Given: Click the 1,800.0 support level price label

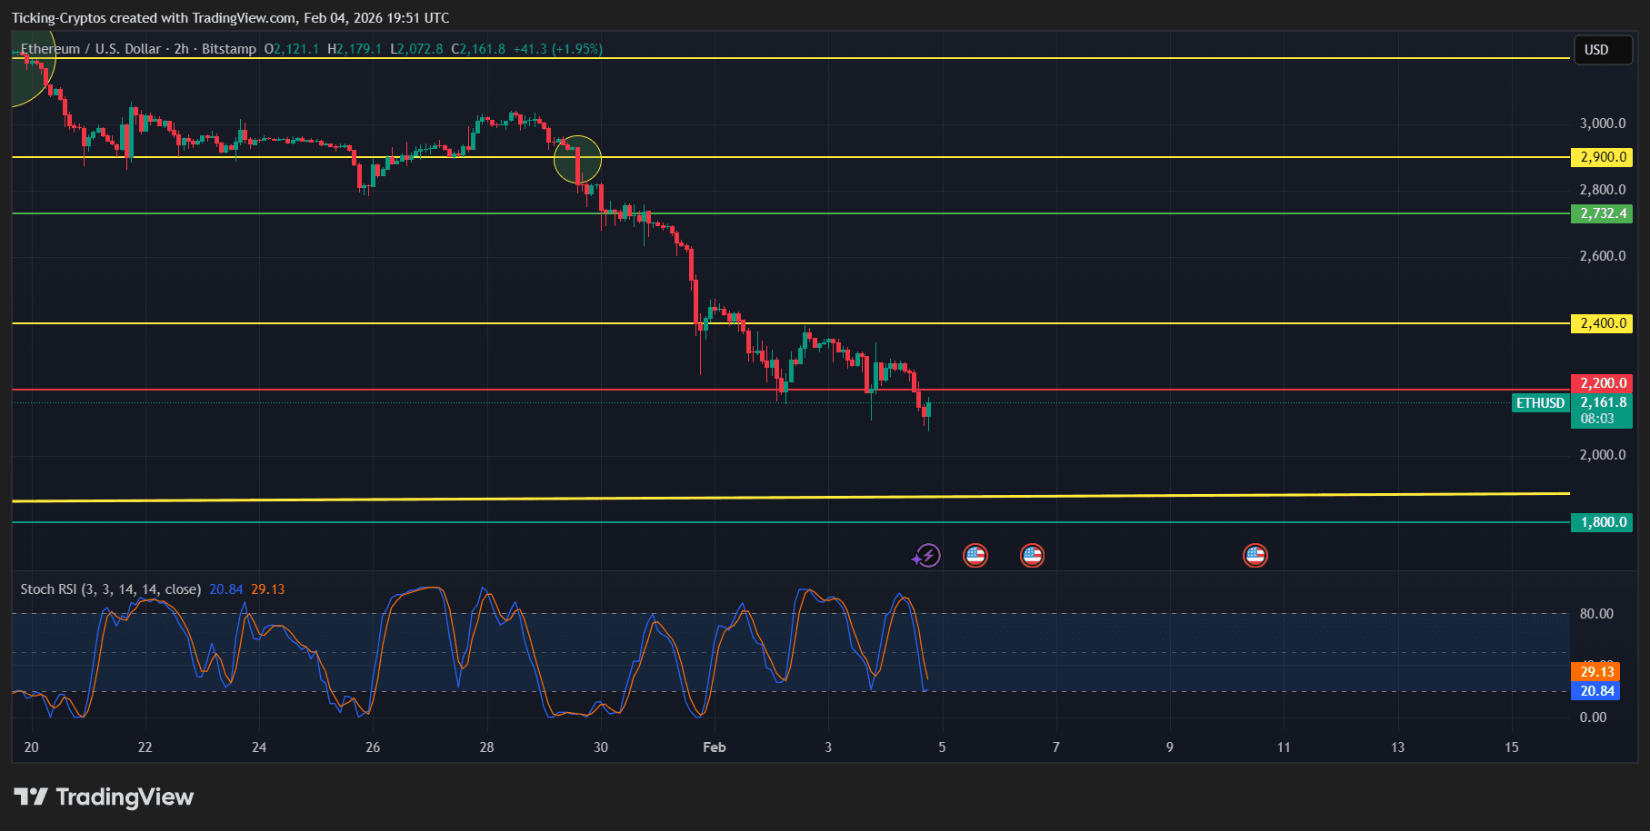Looking at the screenshot, I should coord(1601,522).
